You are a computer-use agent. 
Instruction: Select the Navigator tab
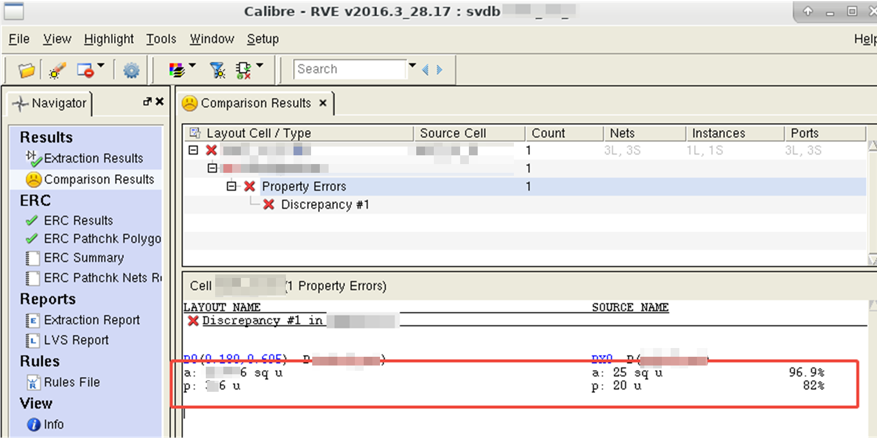(x=50, y=103)
